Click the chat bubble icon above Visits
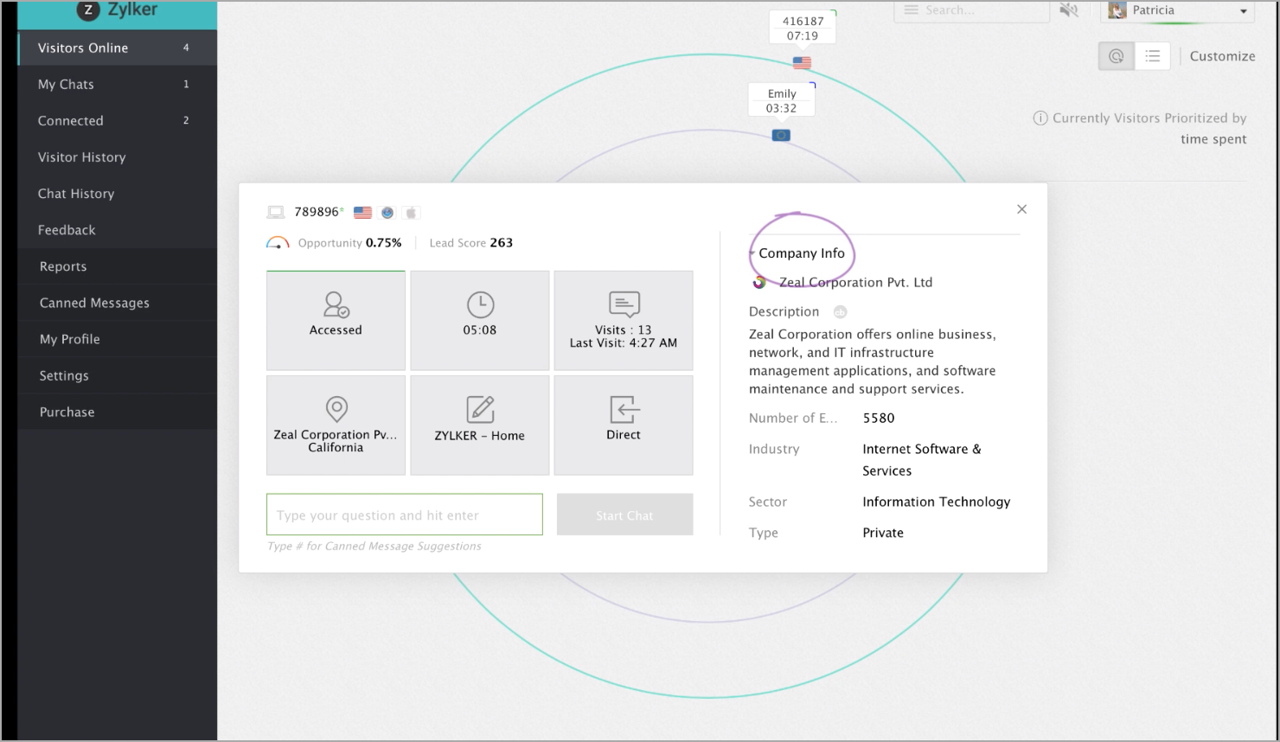1280x742 pixels. tap(624, 304)
